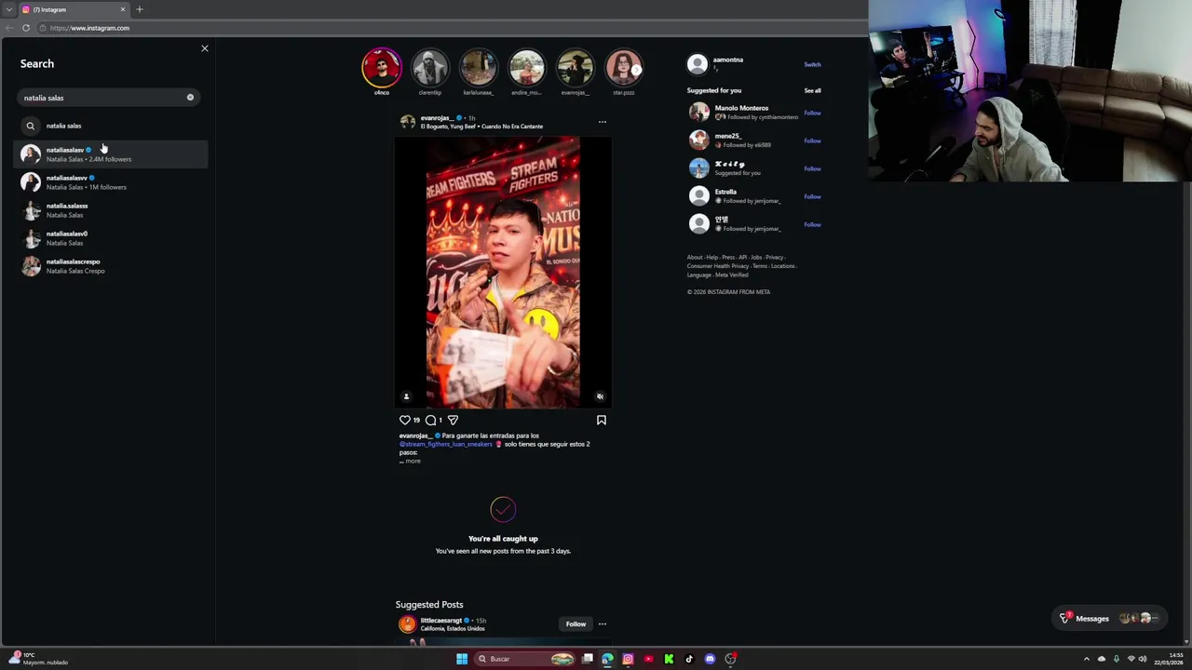Select the Instagram browser tab

[x=73, y=9]
